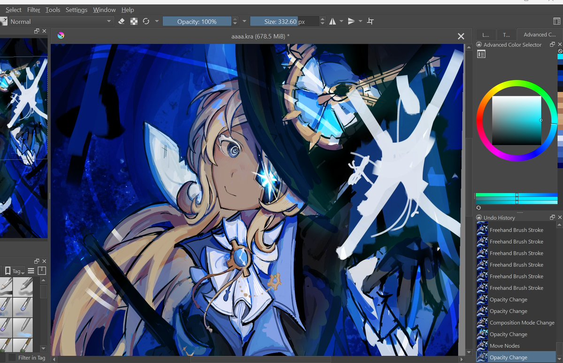Open the dropdown arrow after Opacity slider
Viewport: 563px width, 363px height.
[x=245, y=21]
